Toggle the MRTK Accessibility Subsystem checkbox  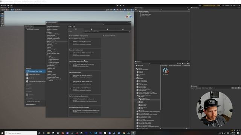(x=71, y=42)
